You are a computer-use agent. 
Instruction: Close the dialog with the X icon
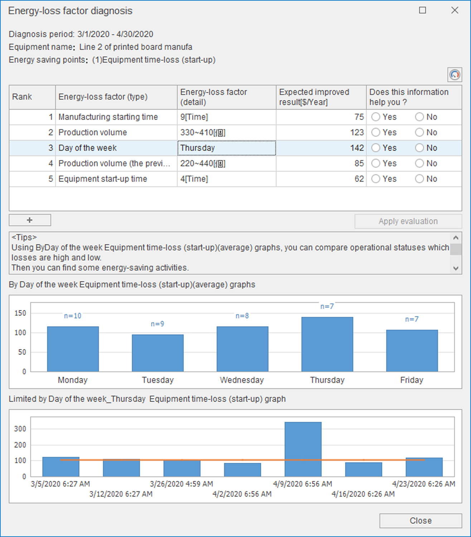pyautogui.click(x=455, y=10)
